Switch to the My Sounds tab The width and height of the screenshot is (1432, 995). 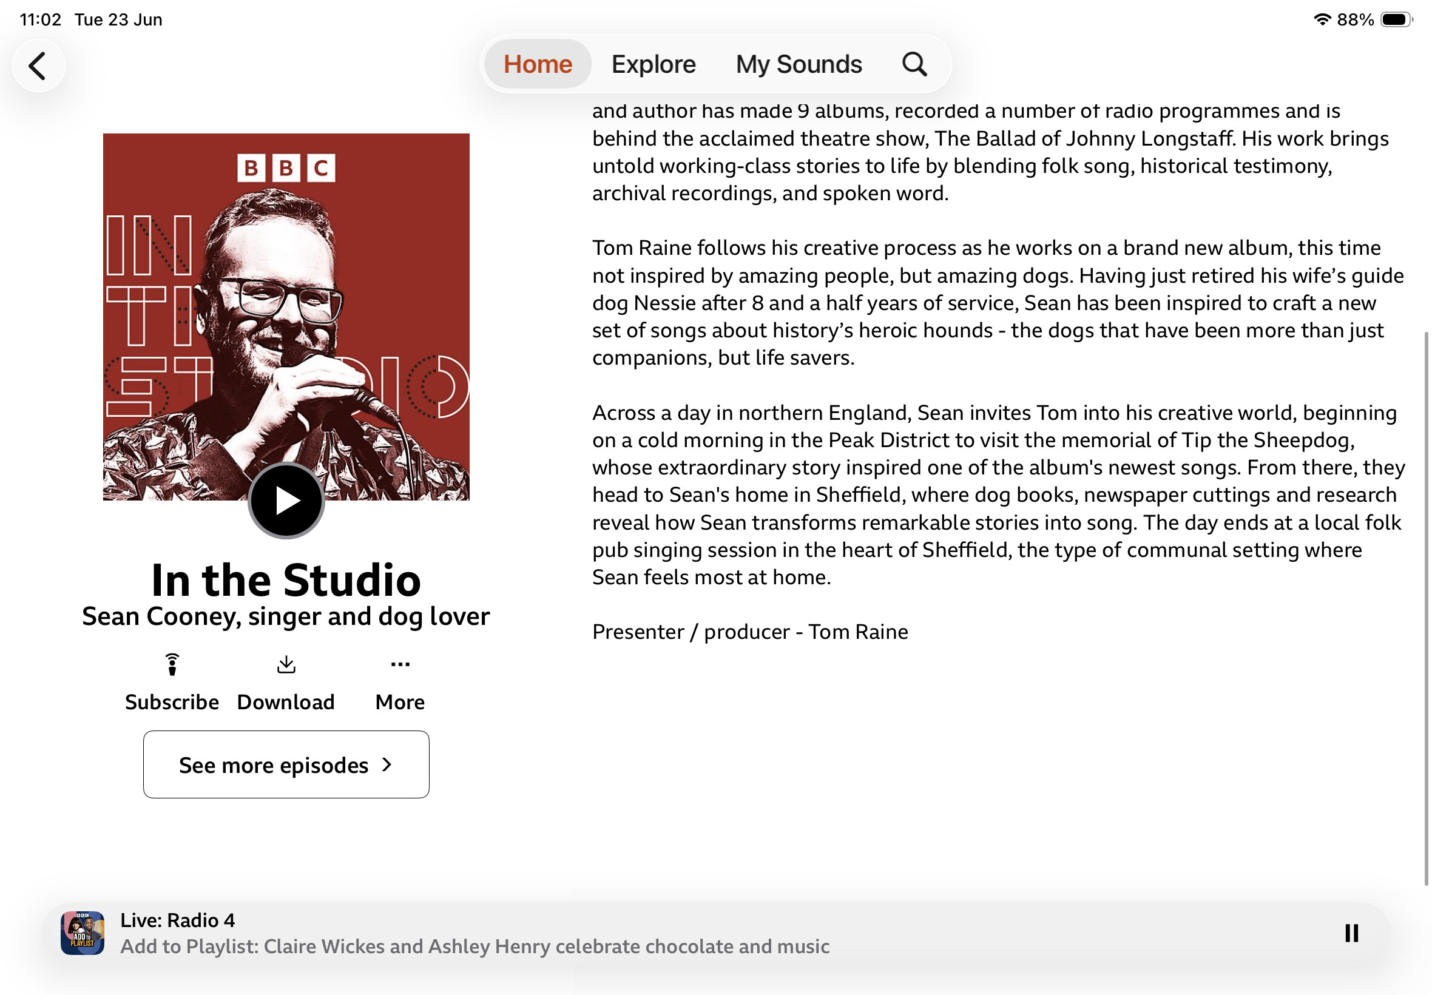[799, 64]
